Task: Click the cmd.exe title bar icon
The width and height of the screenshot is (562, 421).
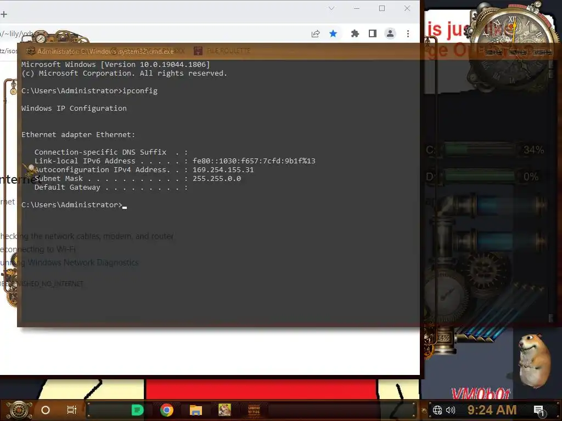Action: coord(31,51)
